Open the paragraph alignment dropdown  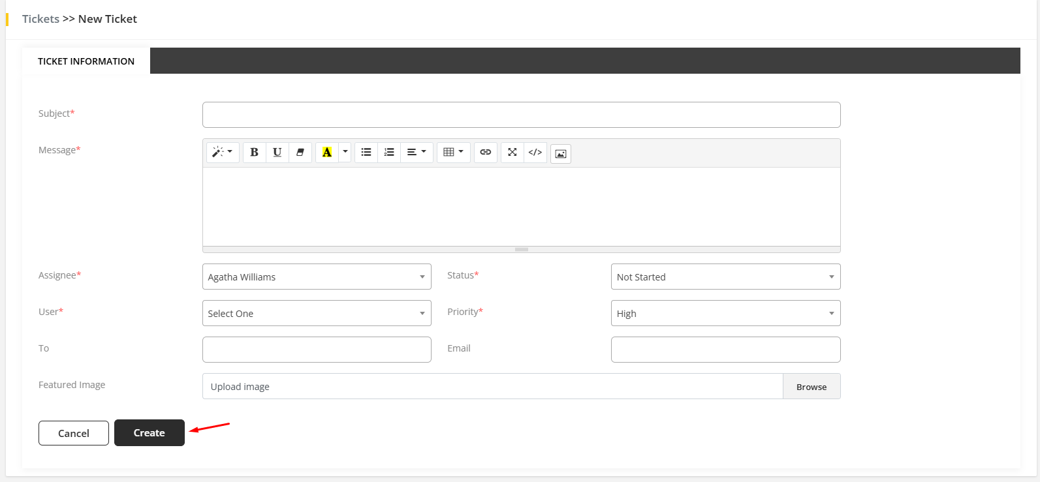[416, 153]
